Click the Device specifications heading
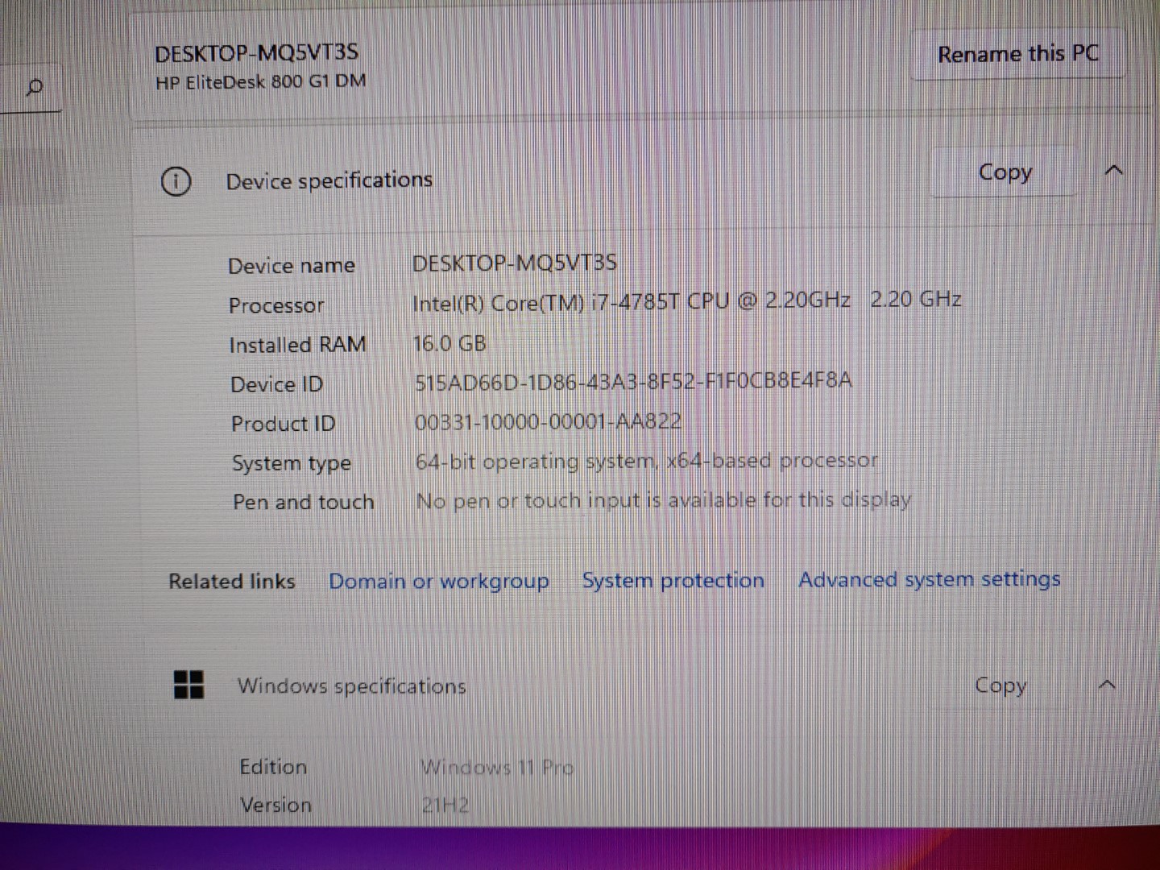The width and height of the screenshot is (1160, 870). [x=329, y=180]
